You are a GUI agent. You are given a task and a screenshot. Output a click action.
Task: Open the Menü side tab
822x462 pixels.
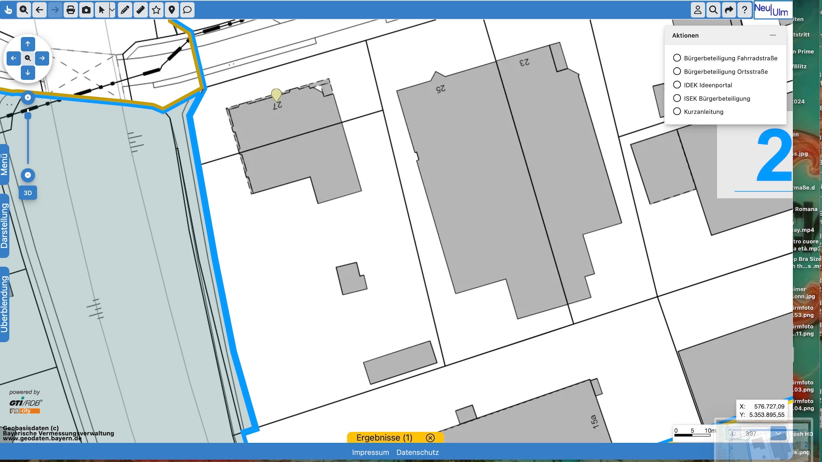[x=4, y=164]
